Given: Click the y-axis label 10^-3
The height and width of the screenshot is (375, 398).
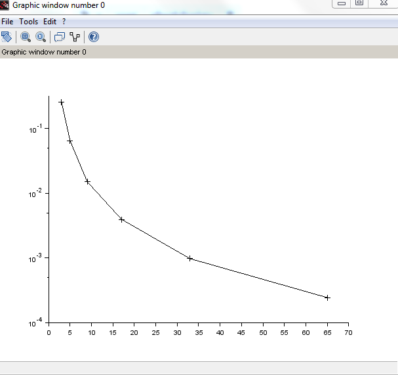Looking at the screenshot, I should click(x=35, y=258).
